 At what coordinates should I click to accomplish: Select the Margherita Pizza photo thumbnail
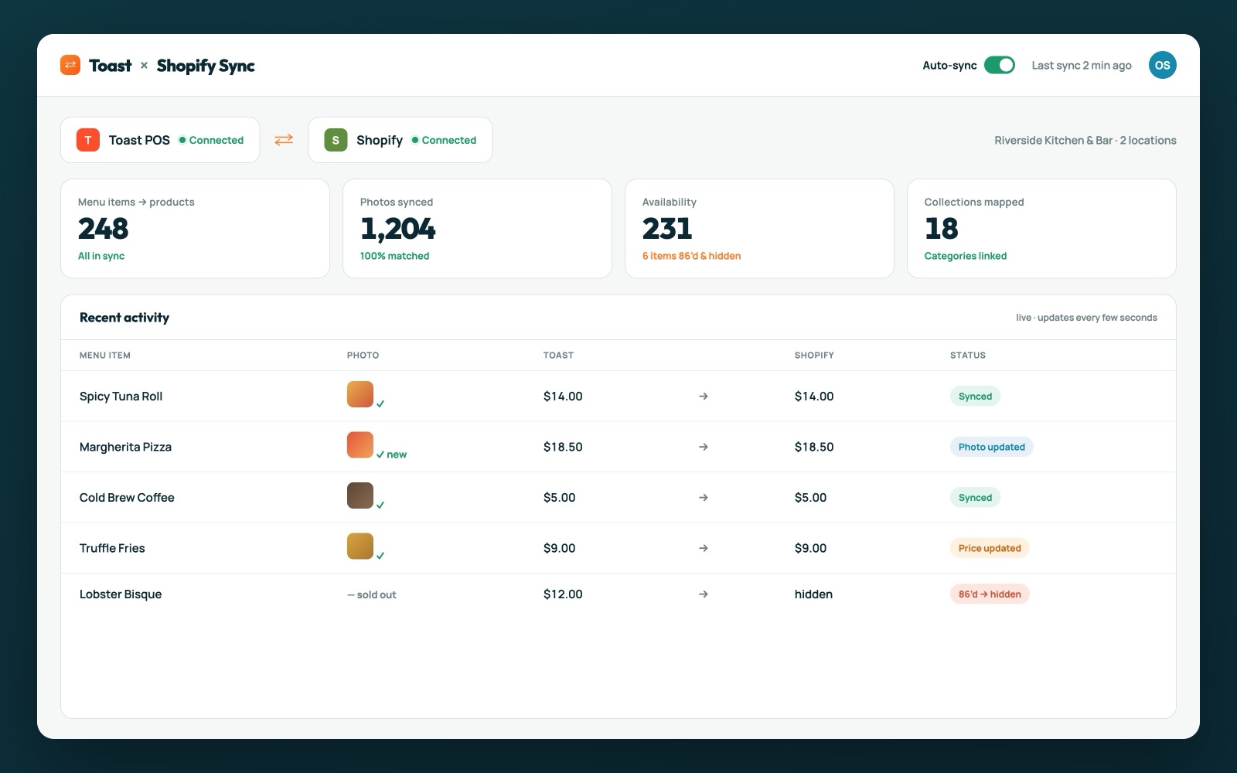coord(360,444)
